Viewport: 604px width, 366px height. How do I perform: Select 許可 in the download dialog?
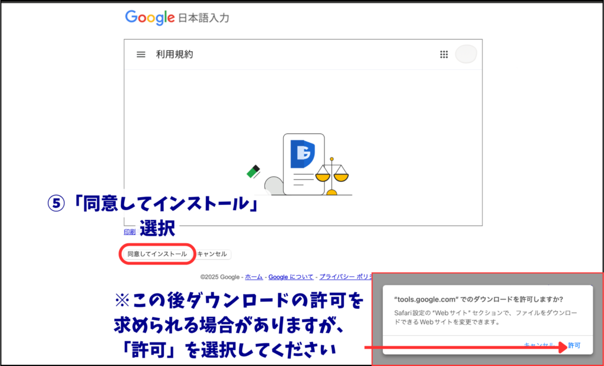(x=575, y=345)
